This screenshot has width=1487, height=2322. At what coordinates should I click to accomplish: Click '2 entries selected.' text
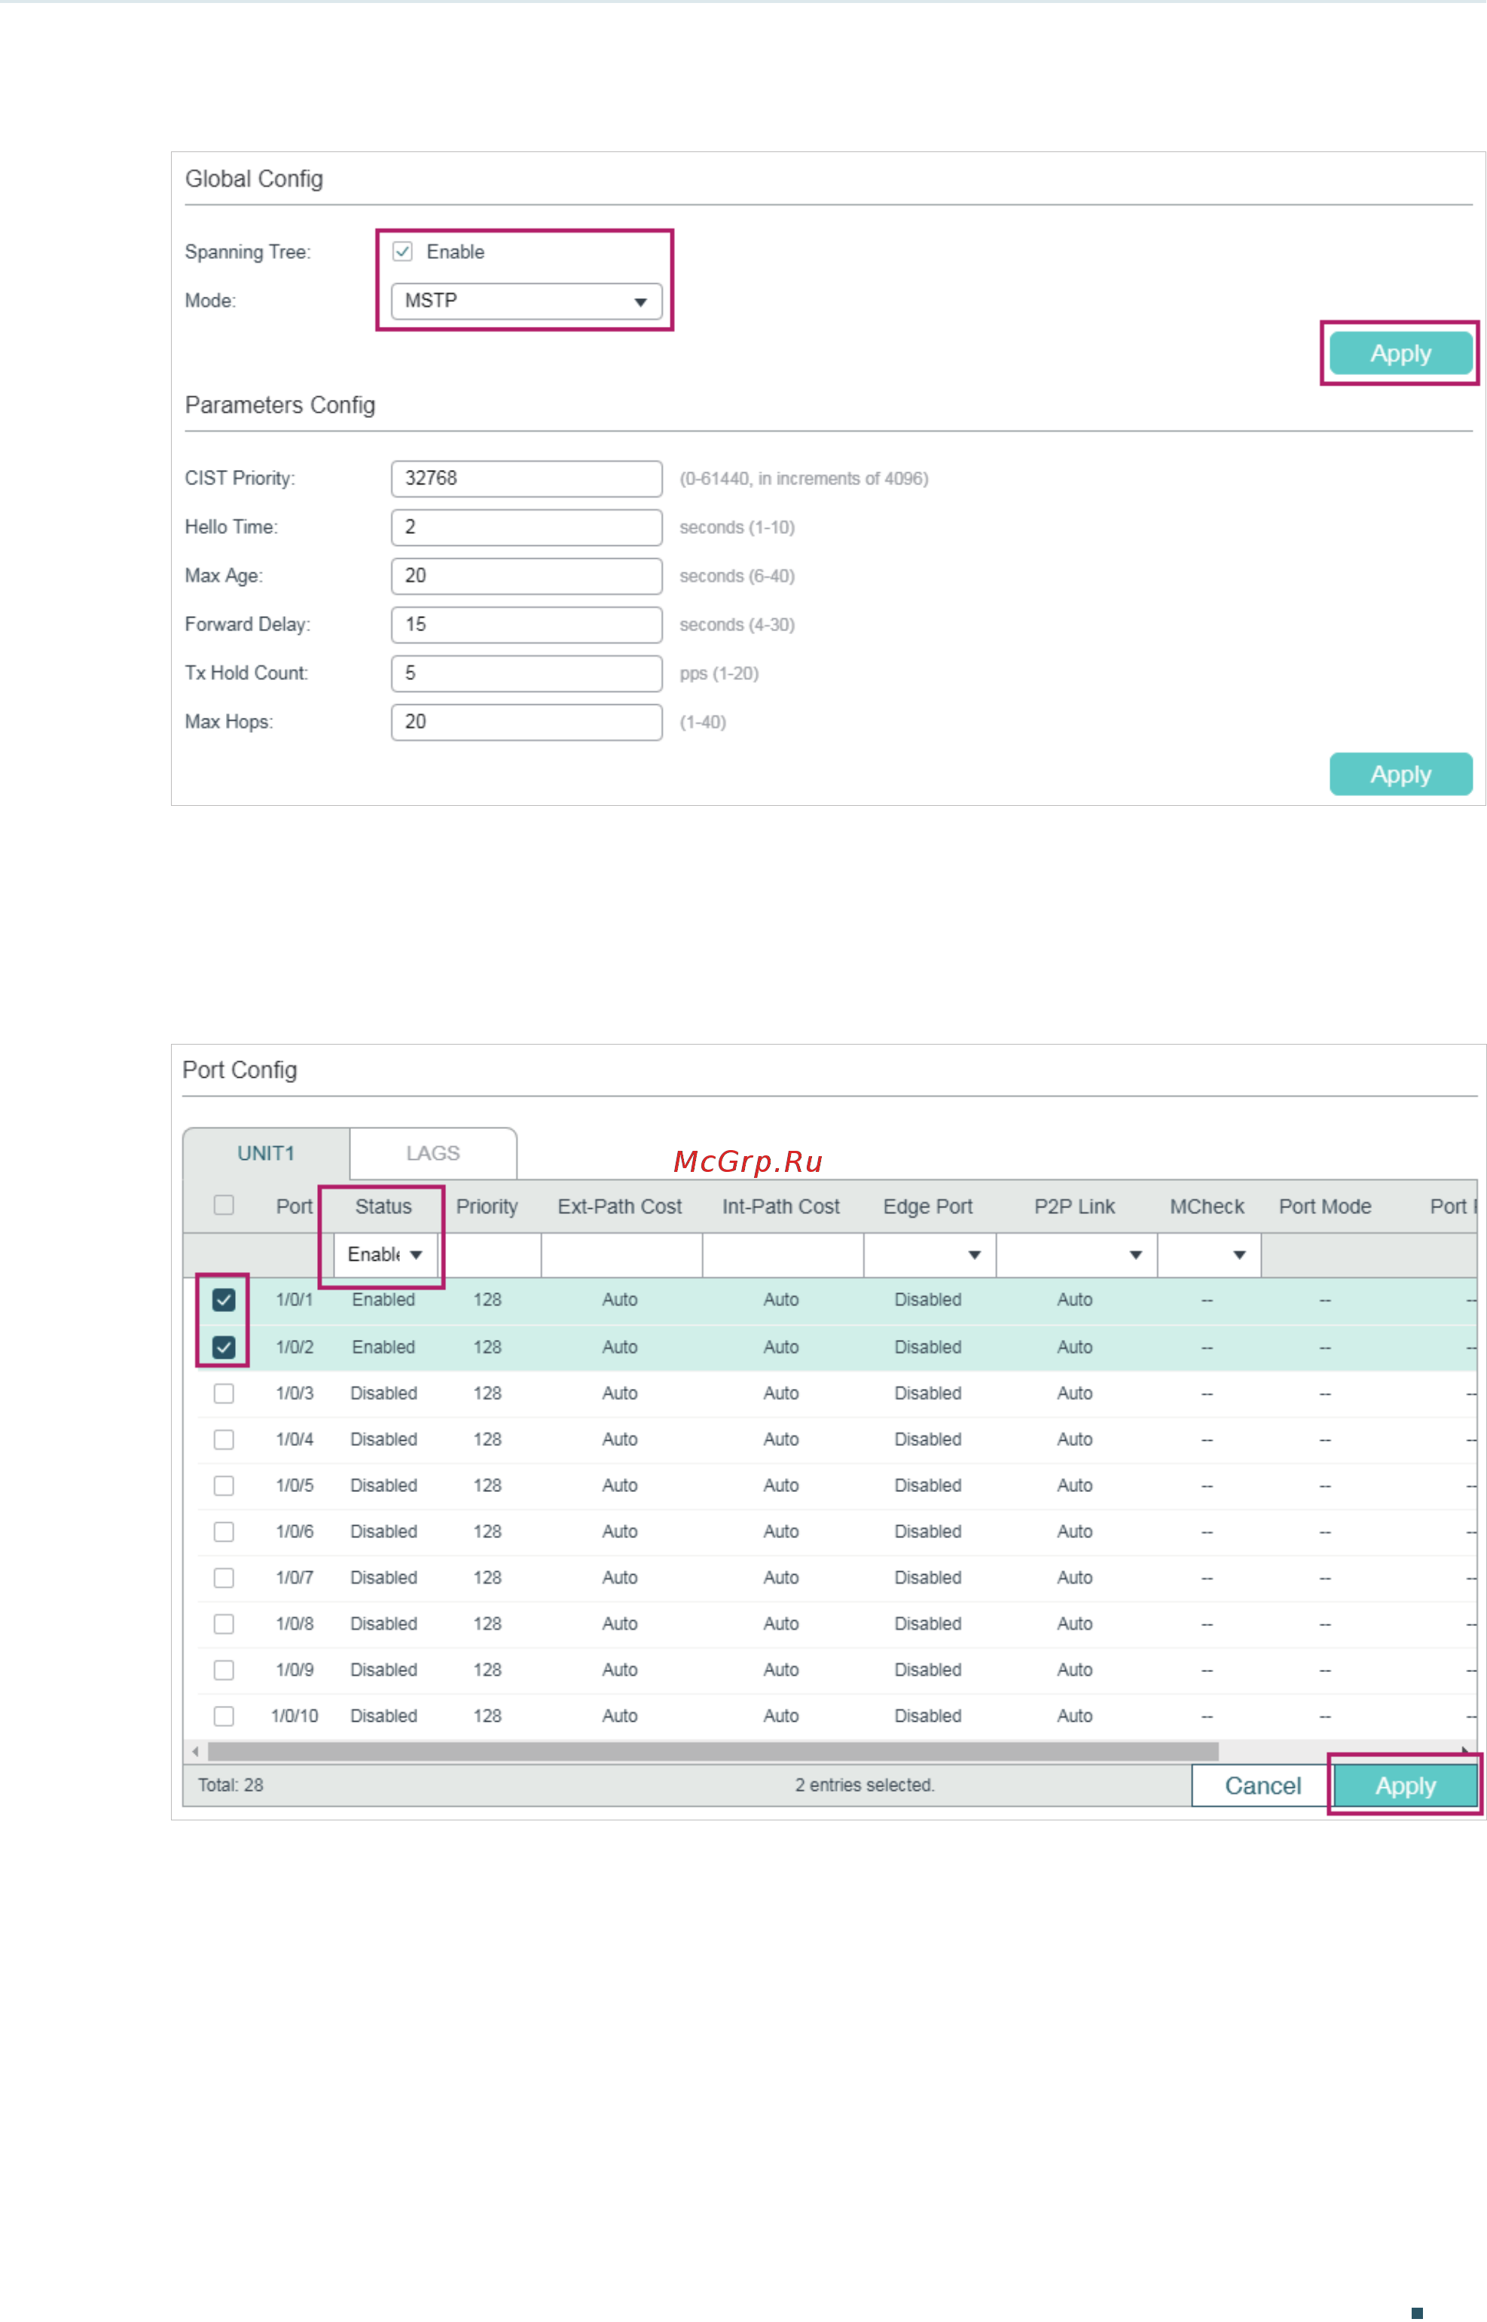866,1787
